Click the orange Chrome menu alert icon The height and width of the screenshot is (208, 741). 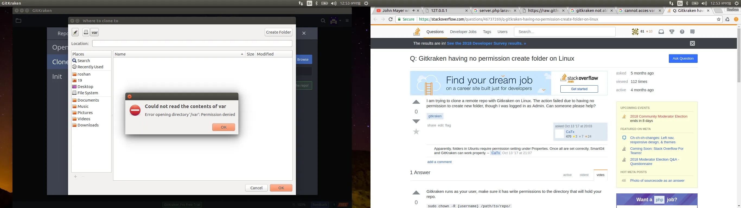pyautogui.click(x=736, y=19)
